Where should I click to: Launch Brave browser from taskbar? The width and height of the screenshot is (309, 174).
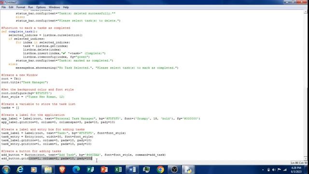[x=62, y=170]
